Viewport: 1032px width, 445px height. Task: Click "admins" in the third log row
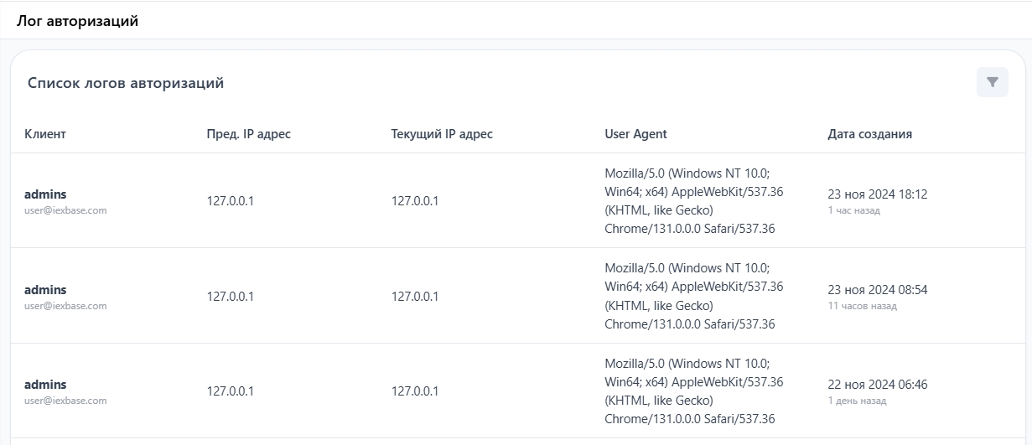pos(45,385)
